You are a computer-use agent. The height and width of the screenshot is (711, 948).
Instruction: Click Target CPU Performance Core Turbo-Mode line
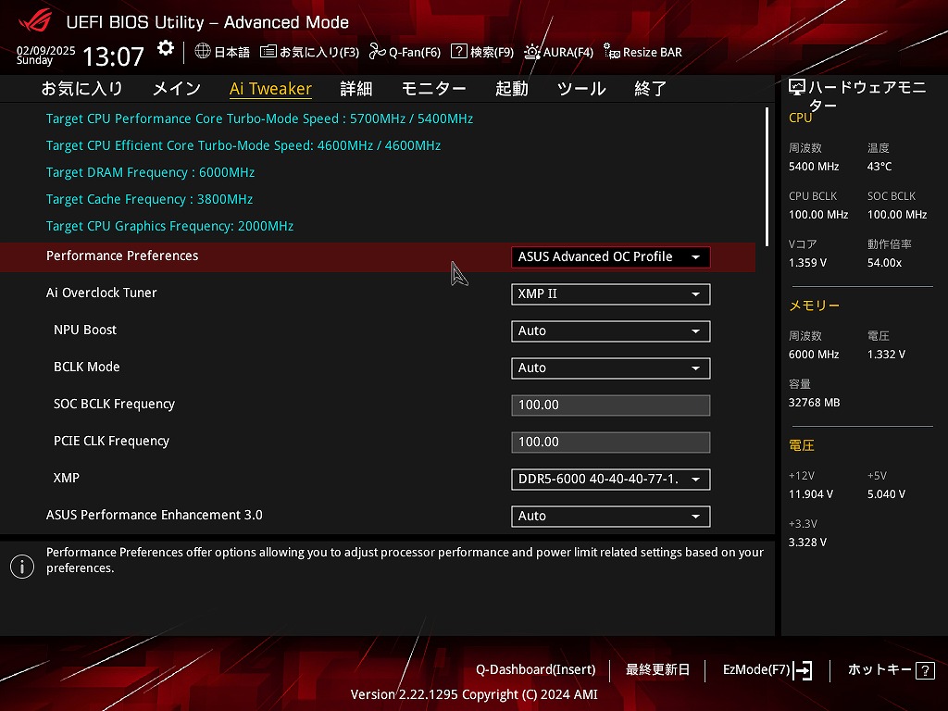point(259,118)
